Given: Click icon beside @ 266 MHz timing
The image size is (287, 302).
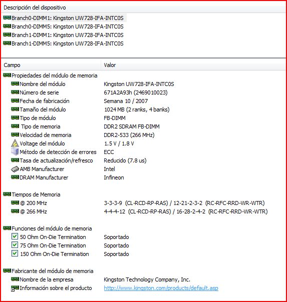Looking at the screenshot, I should pyautogui.click(x=15, y=211).
